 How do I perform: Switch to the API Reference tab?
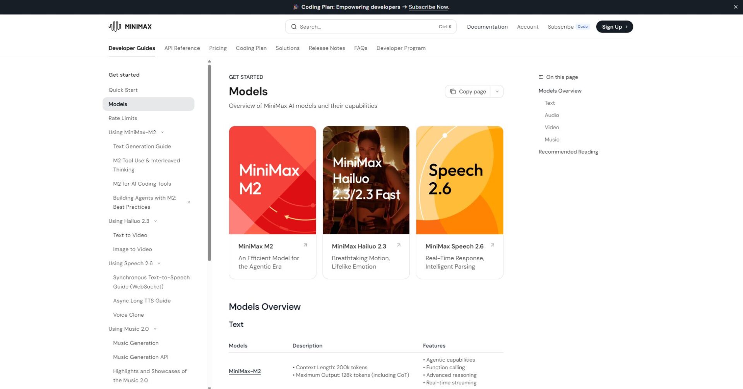(x=182, y=48)
